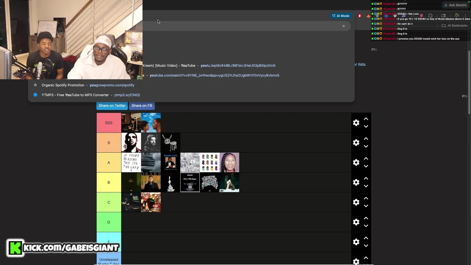Clear the address bar with the X
This screenshot has height=265, width=471.
(x=344, y=26)
